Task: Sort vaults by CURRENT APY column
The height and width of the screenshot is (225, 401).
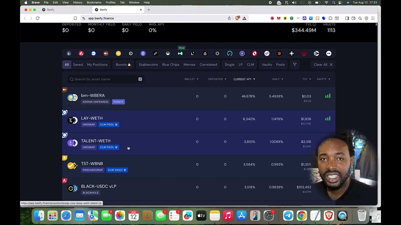Action: 244,79
